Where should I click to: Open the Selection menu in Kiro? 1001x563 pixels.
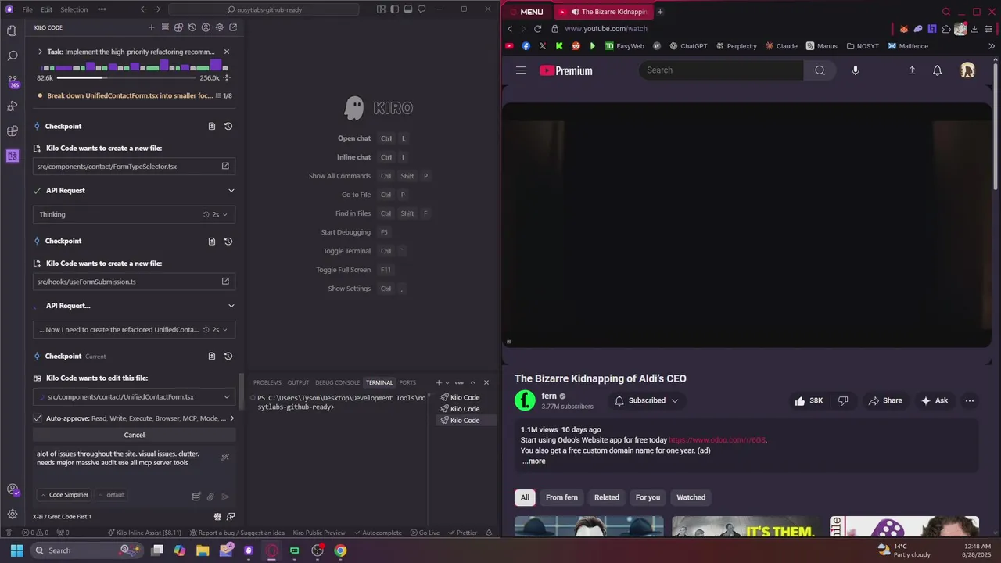(74, 9)
